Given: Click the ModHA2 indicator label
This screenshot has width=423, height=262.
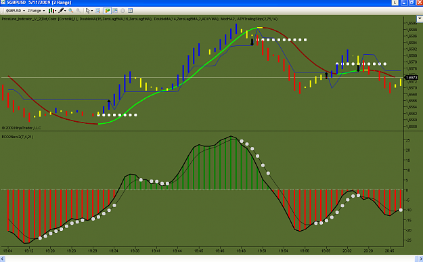Looking at the screenshot, I should 227,19.
